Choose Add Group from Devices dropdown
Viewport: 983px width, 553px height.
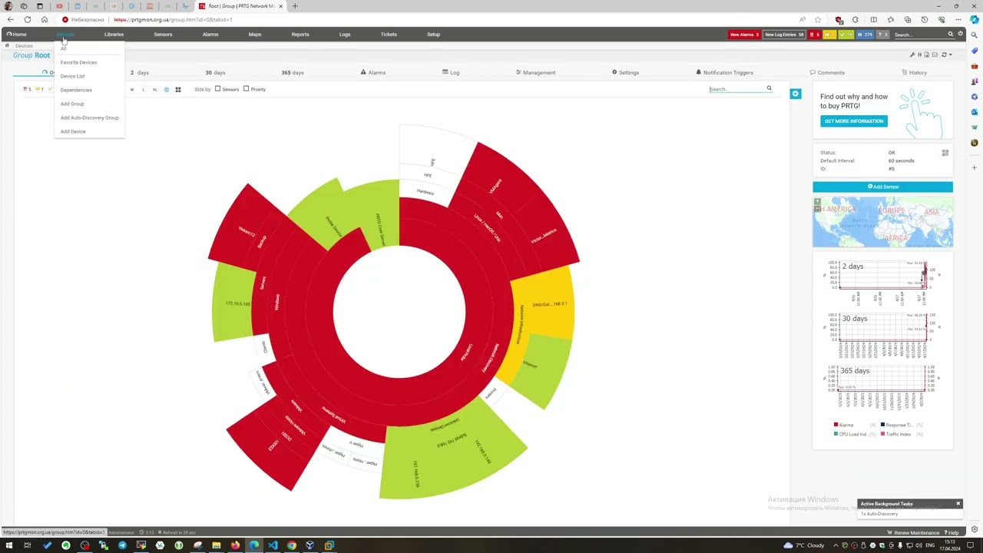pos(72,104)
